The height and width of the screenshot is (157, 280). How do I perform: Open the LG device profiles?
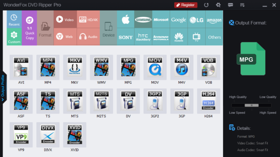(196, 19)
